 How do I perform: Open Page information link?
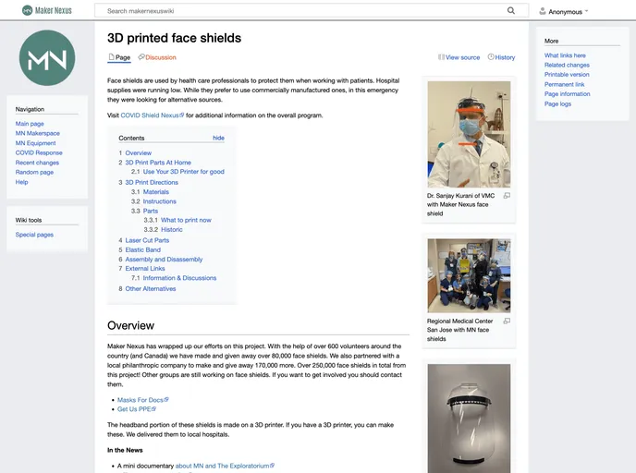(x=567, y=94)
